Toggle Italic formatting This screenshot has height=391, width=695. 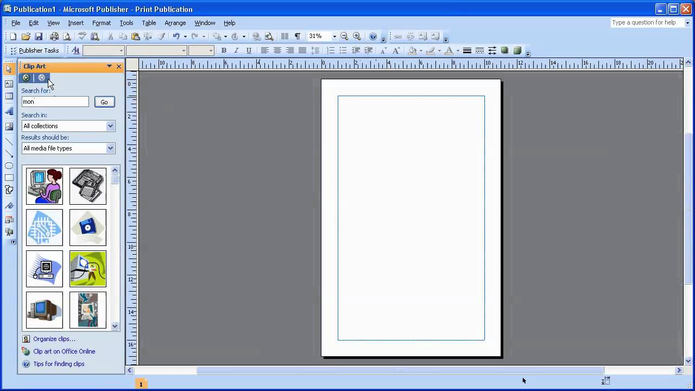[236, 51]
